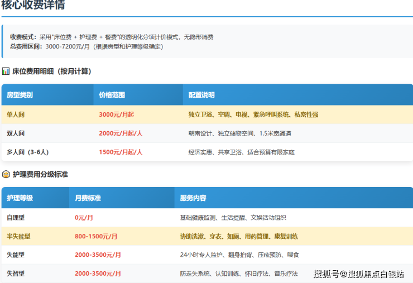413x283 pixels.
Task: Click the 护理等级 column header
Action: coord(20,198)
